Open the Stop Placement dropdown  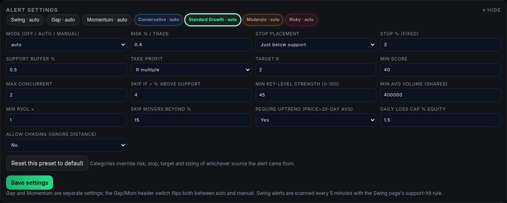(316, 45)
